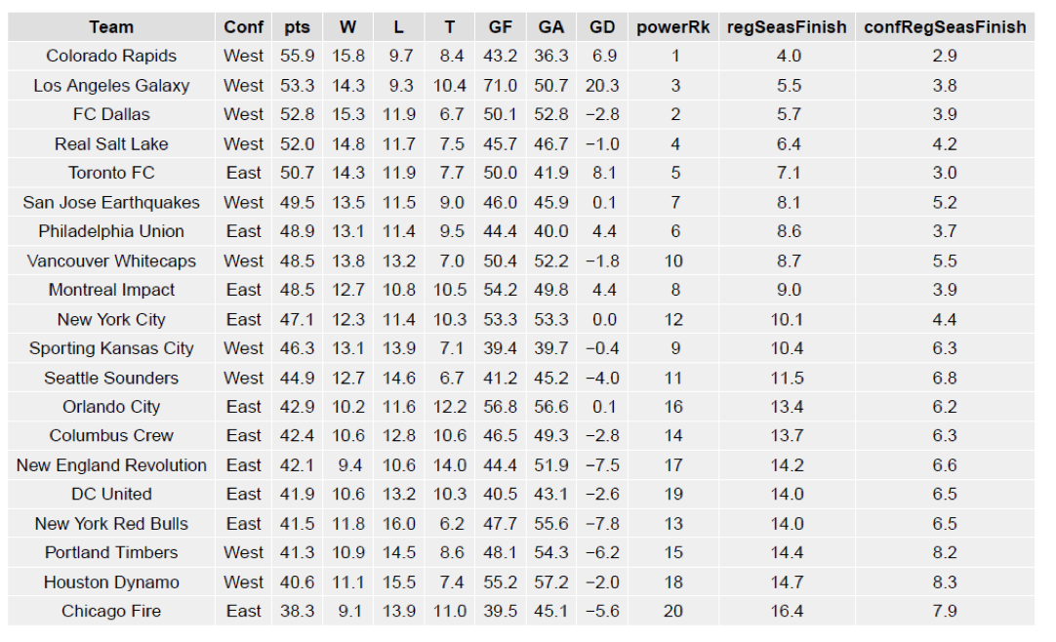Select the Toronto FC team cell
Viewport: 1056px width, 642px height.
pos(111,174)
